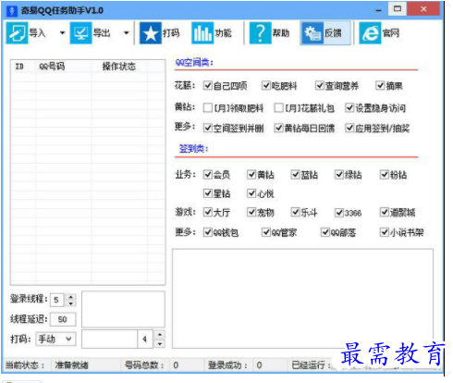Toggle 3366 checkbox
453x383 pixels.
[339, 213]
